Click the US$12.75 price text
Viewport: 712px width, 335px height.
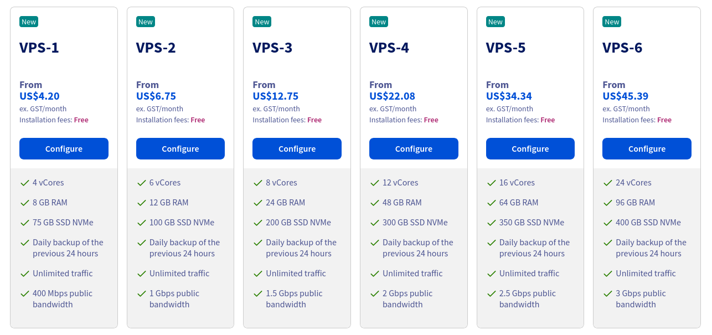click(275, 96)
